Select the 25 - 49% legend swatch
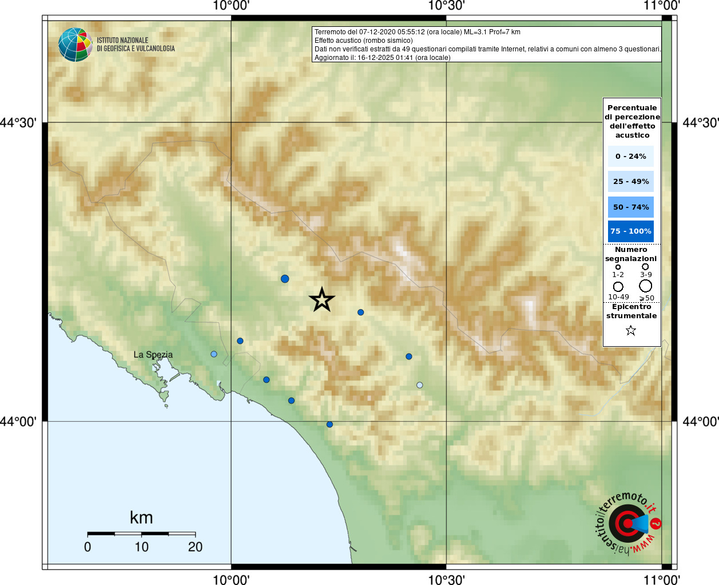 click(631, 181)
